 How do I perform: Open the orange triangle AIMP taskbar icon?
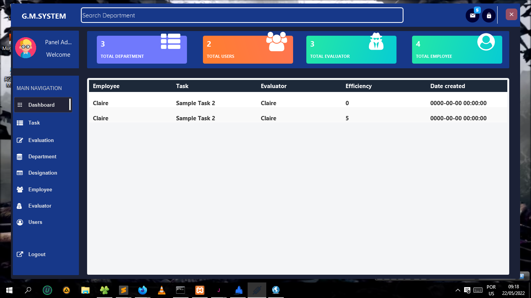[x=66, y=290]
